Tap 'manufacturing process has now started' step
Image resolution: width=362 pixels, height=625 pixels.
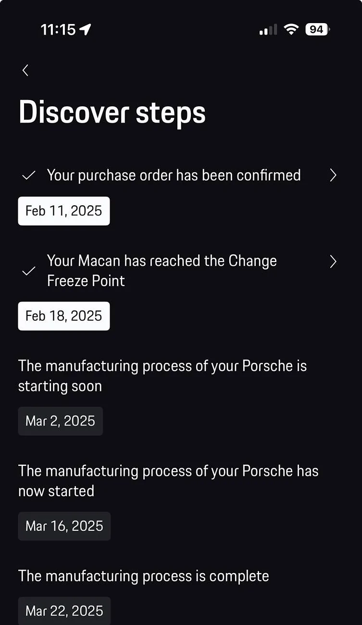tap(168, 481)
